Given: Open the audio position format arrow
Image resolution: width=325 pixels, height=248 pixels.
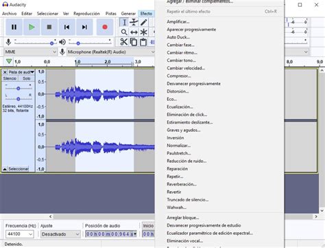Looking at the screenshot, I should coord(135,234).
